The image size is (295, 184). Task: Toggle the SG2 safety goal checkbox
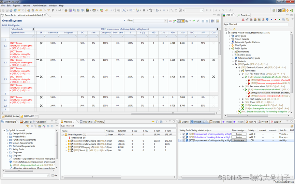184,137
